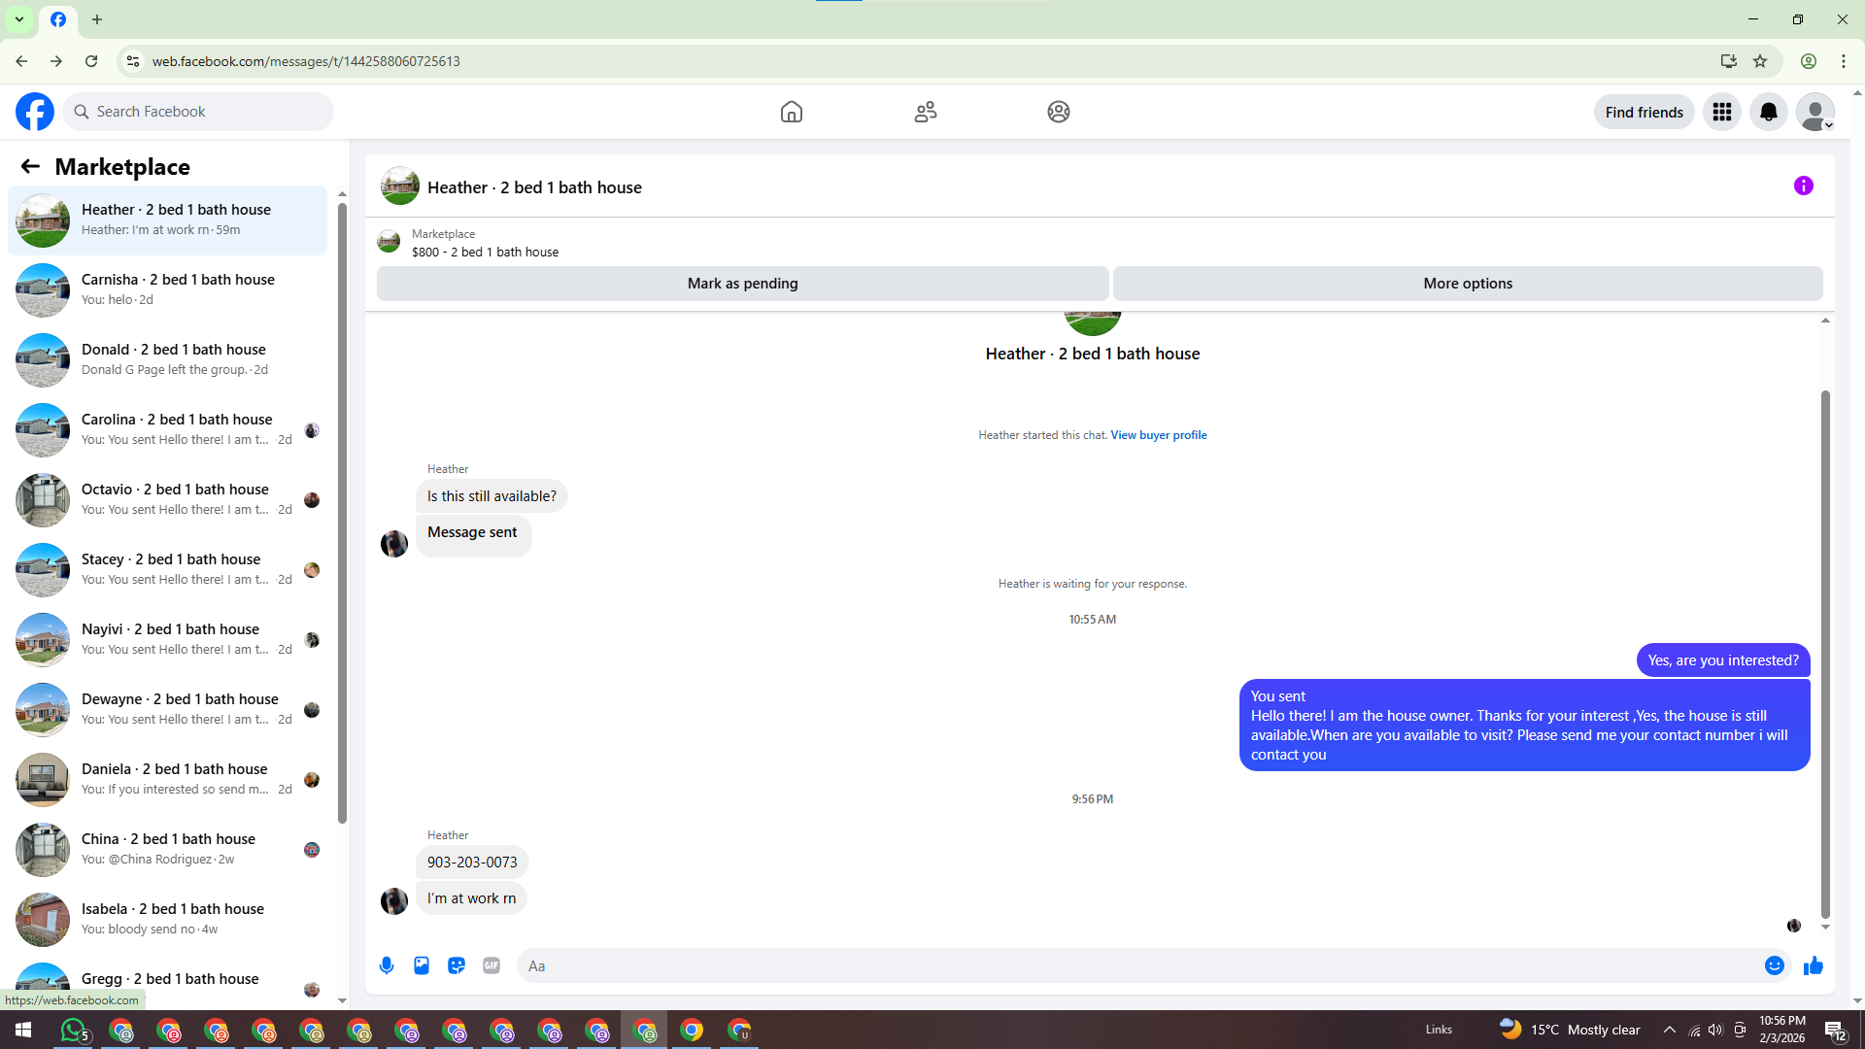Attach a photo using image icon

click(x=422, y=965)
